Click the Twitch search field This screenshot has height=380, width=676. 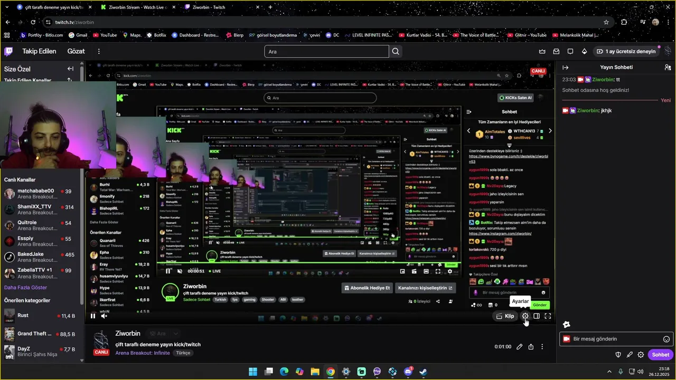[x=327, y=51]
